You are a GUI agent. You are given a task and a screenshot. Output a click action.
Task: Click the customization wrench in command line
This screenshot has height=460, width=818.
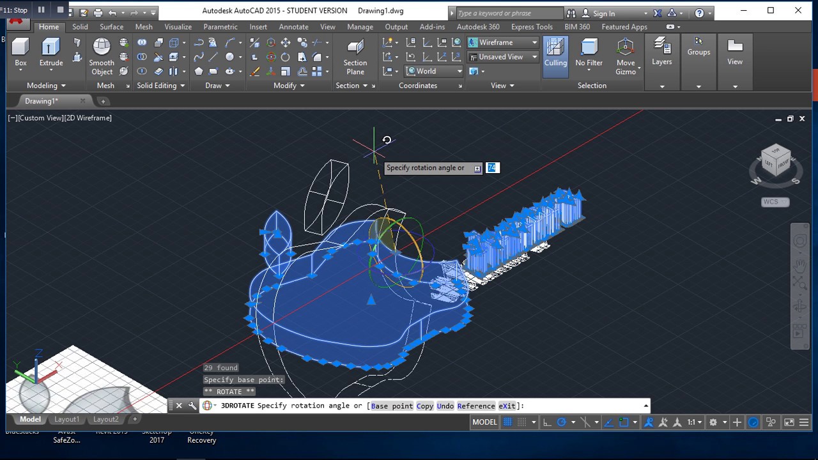point(192,406)
